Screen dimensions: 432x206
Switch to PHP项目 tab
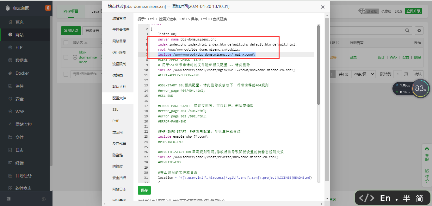(71, 11)
